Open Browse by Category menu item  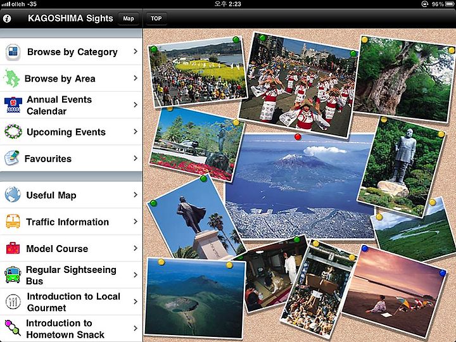tap(71, 51)
